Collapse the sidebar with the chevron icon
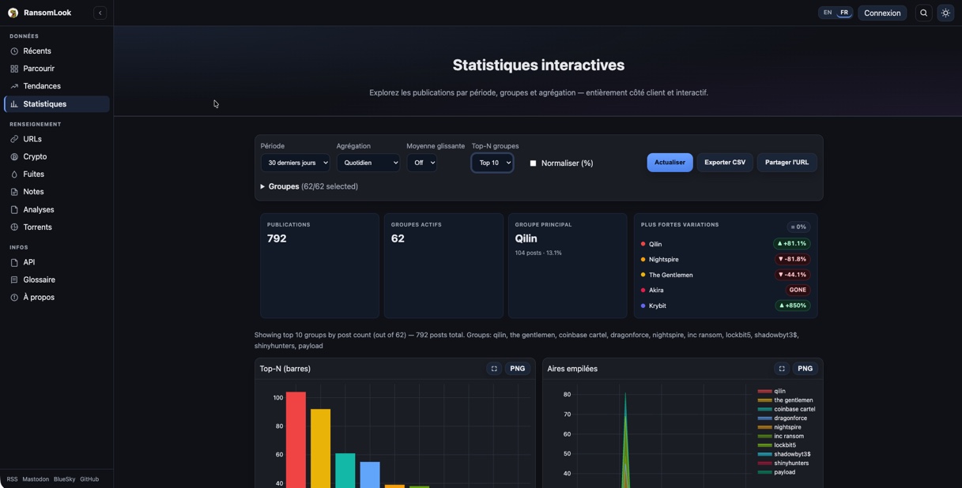Image resolution: width=962 pixels, height=488 pixels. pos(100,13)
